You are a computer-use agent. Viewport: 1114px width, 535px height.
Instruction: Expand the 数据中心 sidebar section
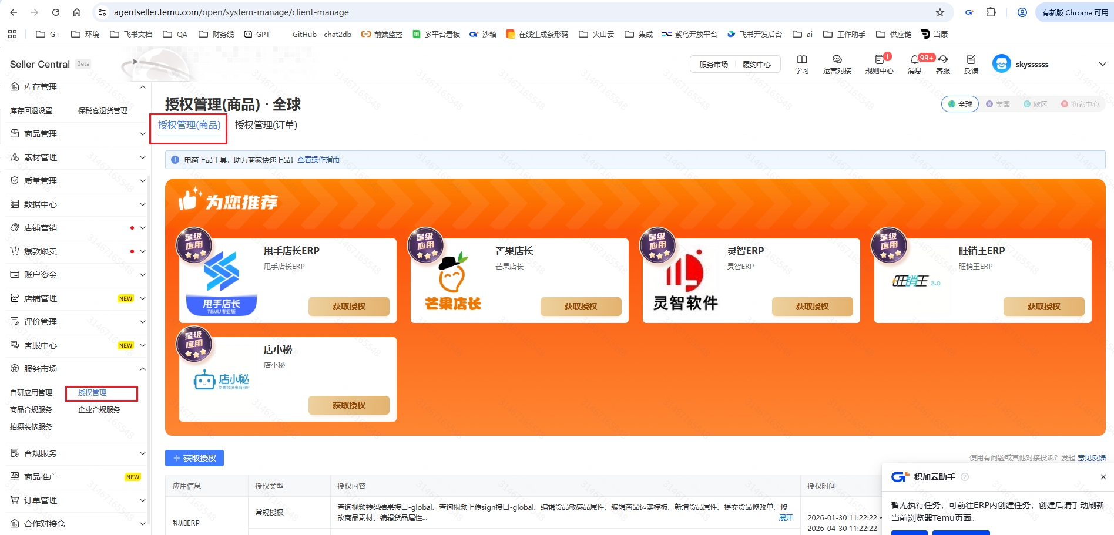pos(142,204)
